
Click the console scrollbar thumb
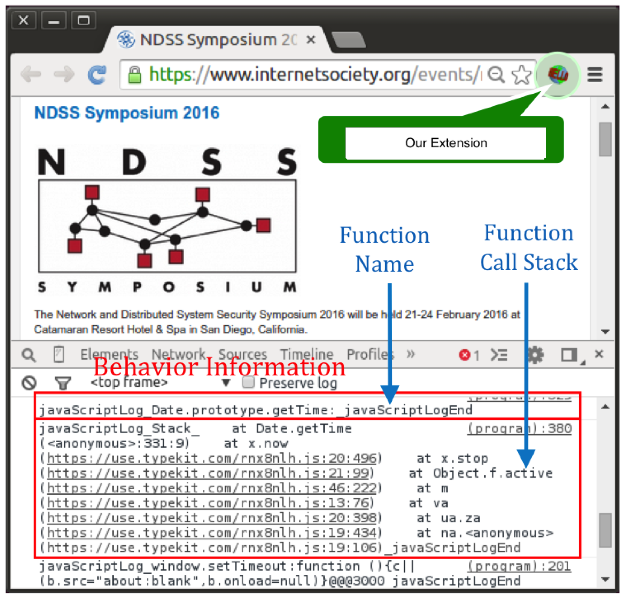[605, 530]
